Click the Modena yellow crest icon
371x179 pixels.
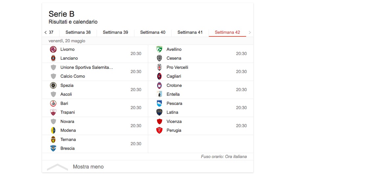pyautogui.click(x=53, y=130)
